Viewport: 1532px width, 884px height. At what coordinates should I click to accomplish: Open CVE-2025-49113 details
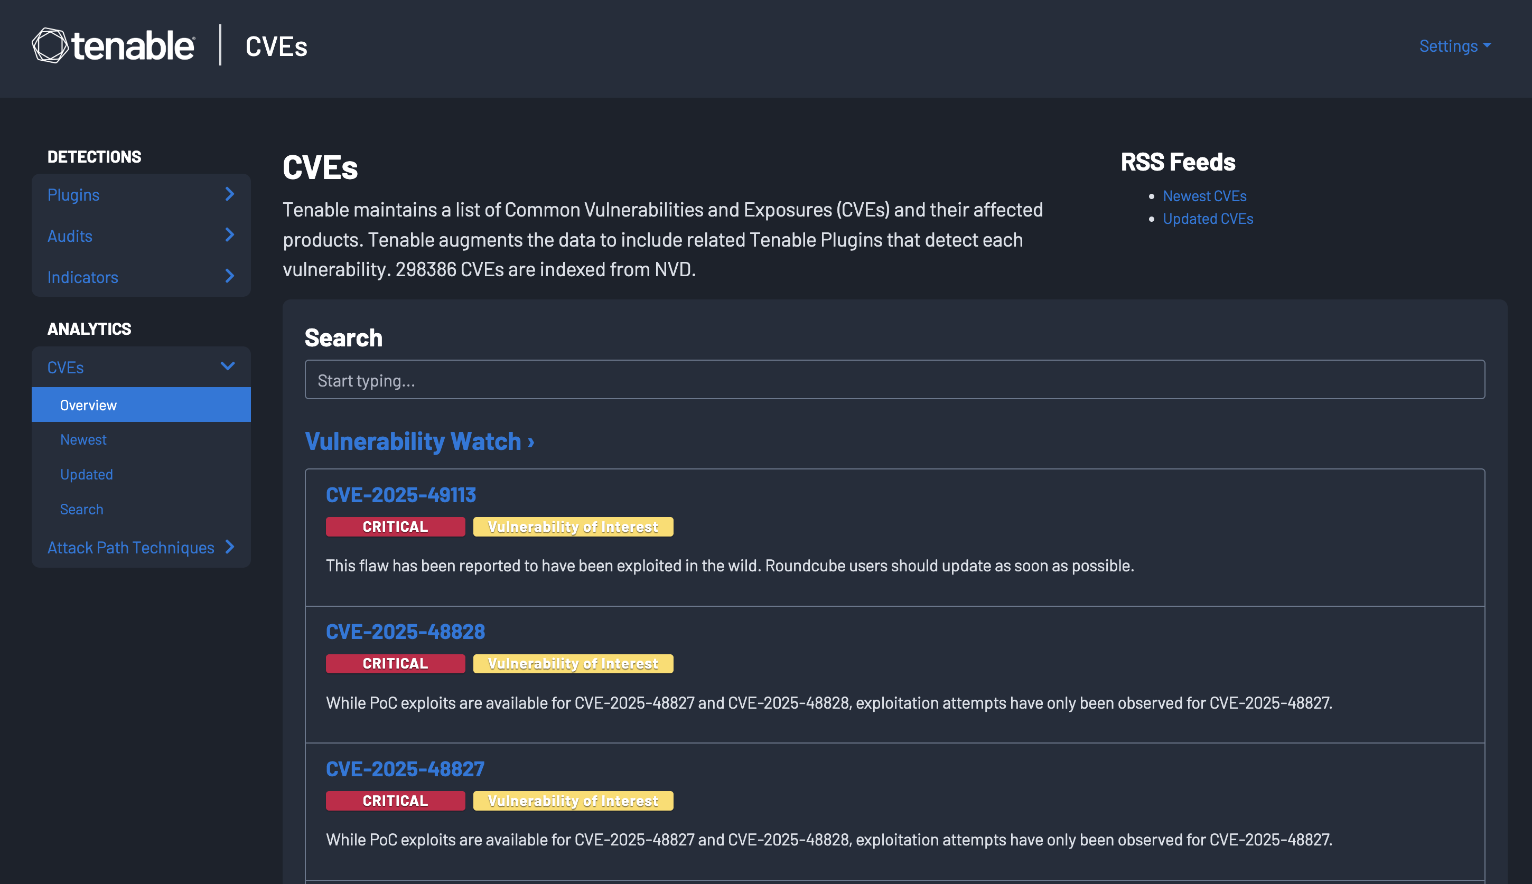pyautogui.click(x=401, y=495)
